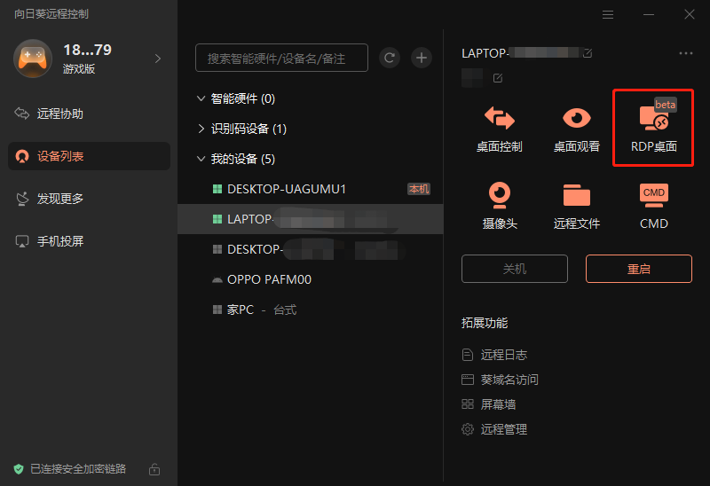The image size is (710, 486).
Task: Open 手机投屏 phone screen casting
Action: (x=90, y=241)
